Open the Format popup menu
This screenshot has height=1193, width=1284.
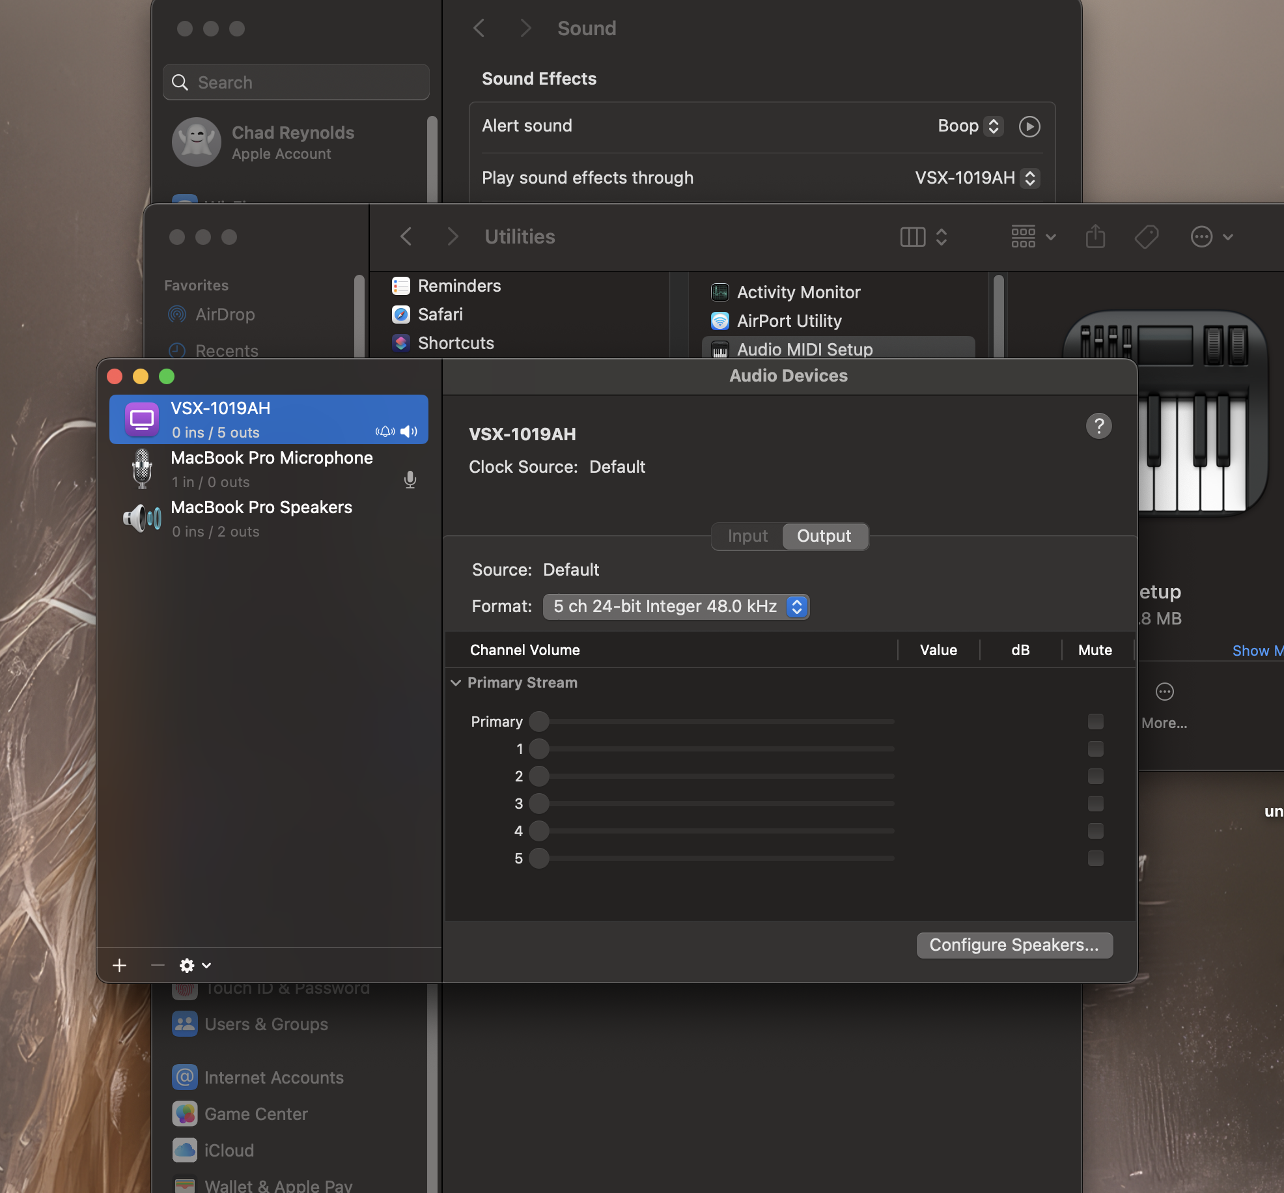pyautogui.click(x=676, y=606)
